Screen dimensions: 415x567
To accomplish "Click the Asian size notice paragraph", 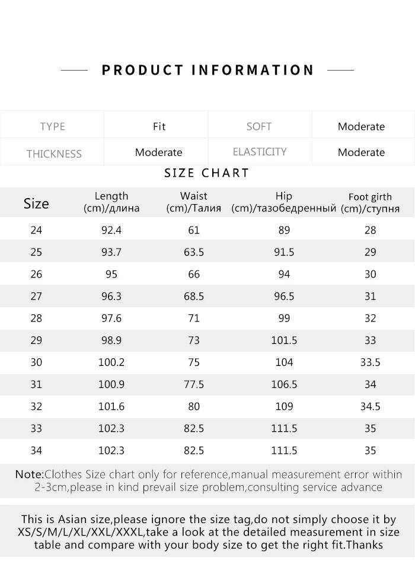I will click(208, 531).
